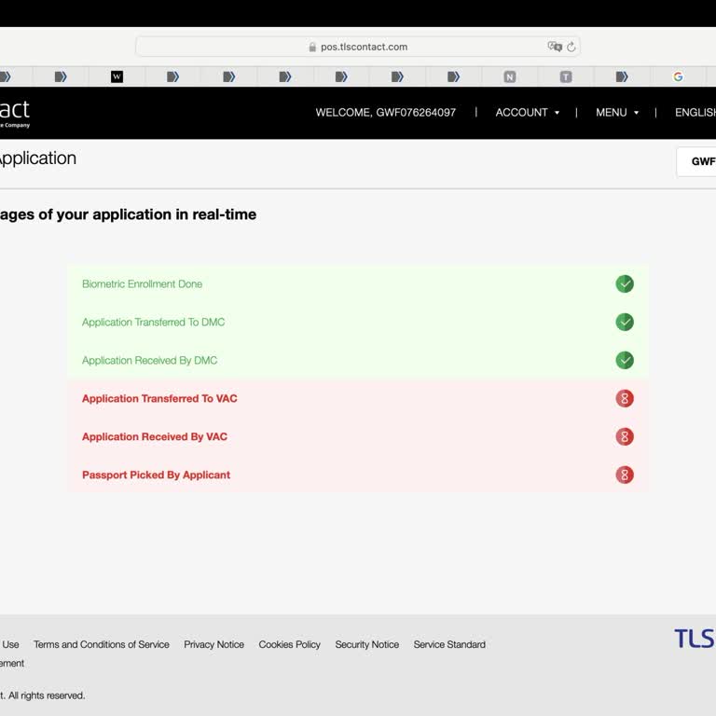Screen dimensions: 716x716
Task: Click the heading about application in real-time
Action: (x=128, y=214)
